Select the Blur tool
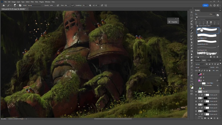This screenshot has width=222, height=125. (192, 54)
